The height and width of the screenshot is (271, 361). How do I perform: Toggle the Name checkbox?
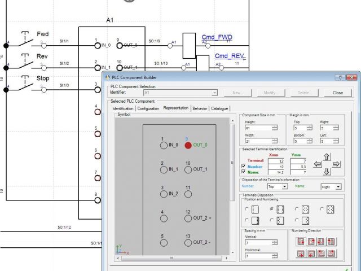(244, 172)
